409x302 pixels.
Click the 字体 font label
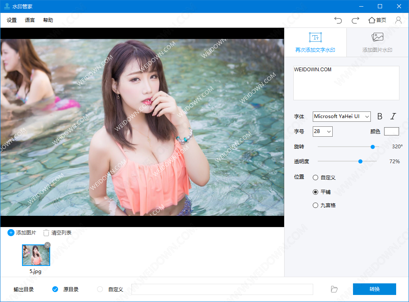coord(299,116)
